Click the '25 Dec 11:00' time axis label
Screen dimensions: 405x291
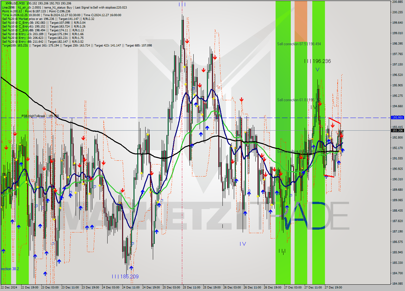pos(192,288)
